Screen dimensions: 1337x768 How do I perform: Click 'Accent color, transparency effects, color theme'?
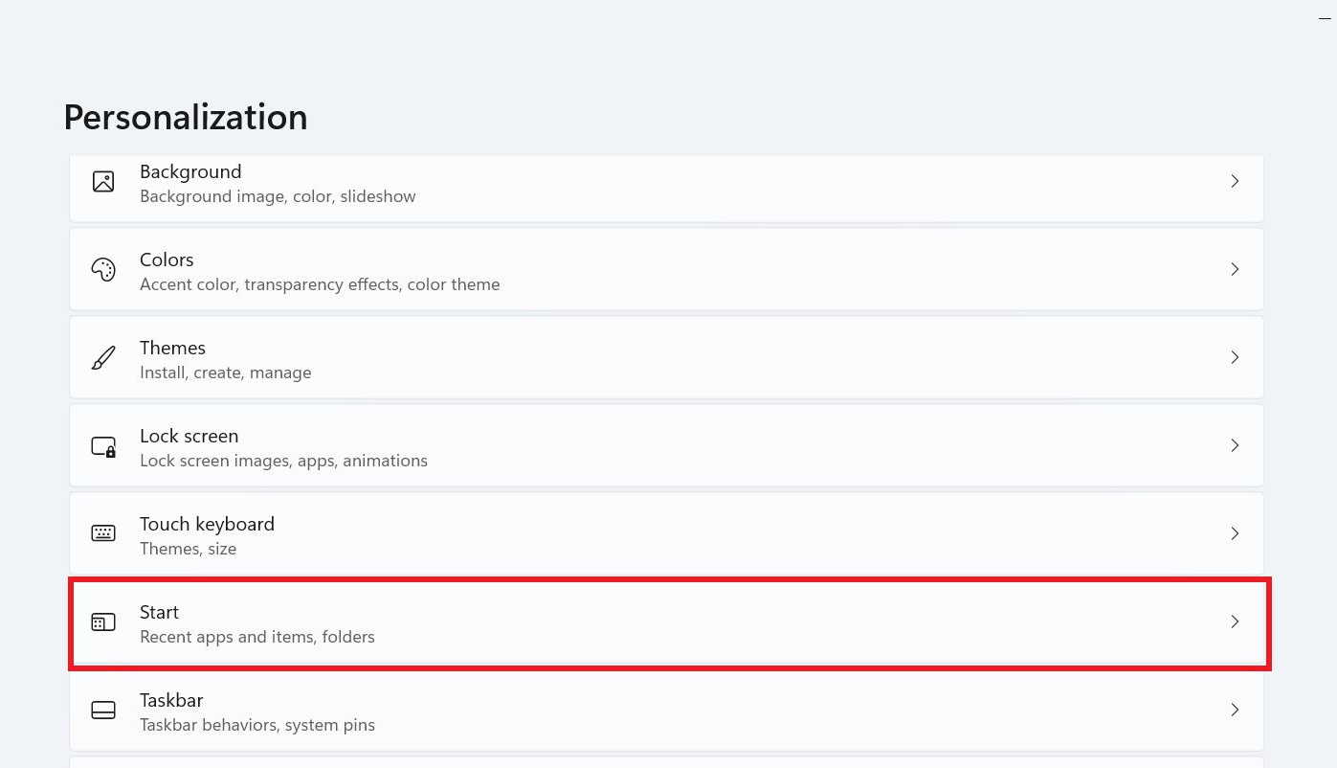click(x=320, y=284)
